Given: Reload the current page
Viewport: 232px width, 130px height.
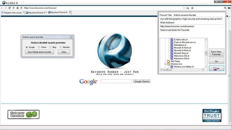Looking at the screenshot, I should [10, 8].
